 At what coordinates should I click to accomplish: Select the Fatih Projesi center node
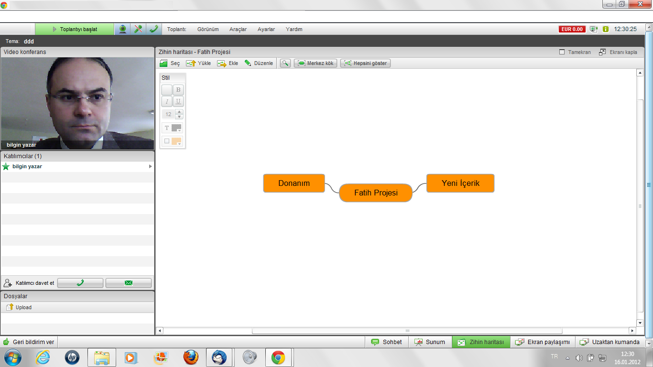point(376,193)
